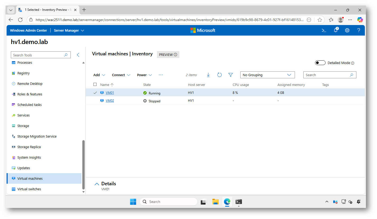The width and height of the screenshot is (377, 219).
Task: Click the sidebar vertical scrollbar
Action: click(x=83, y=163)
